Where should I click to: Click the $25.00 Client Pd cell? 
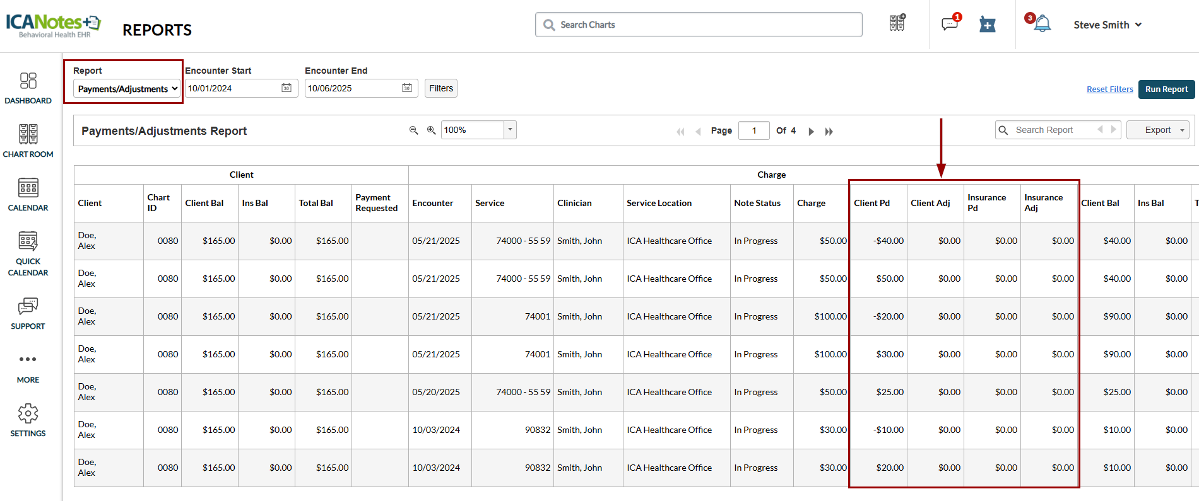click(878, 392)
